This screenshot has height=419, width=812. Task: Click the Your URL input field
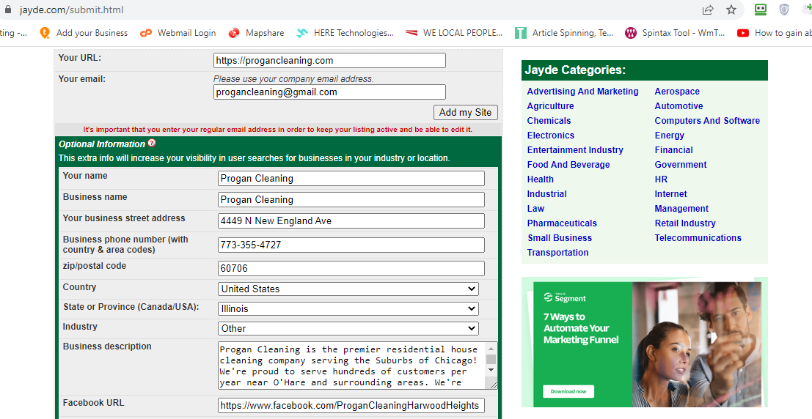329,61
